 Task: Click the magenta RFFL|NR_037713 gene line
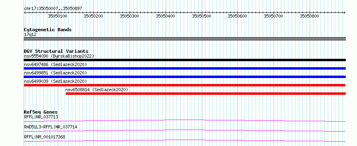pos(185,120)
